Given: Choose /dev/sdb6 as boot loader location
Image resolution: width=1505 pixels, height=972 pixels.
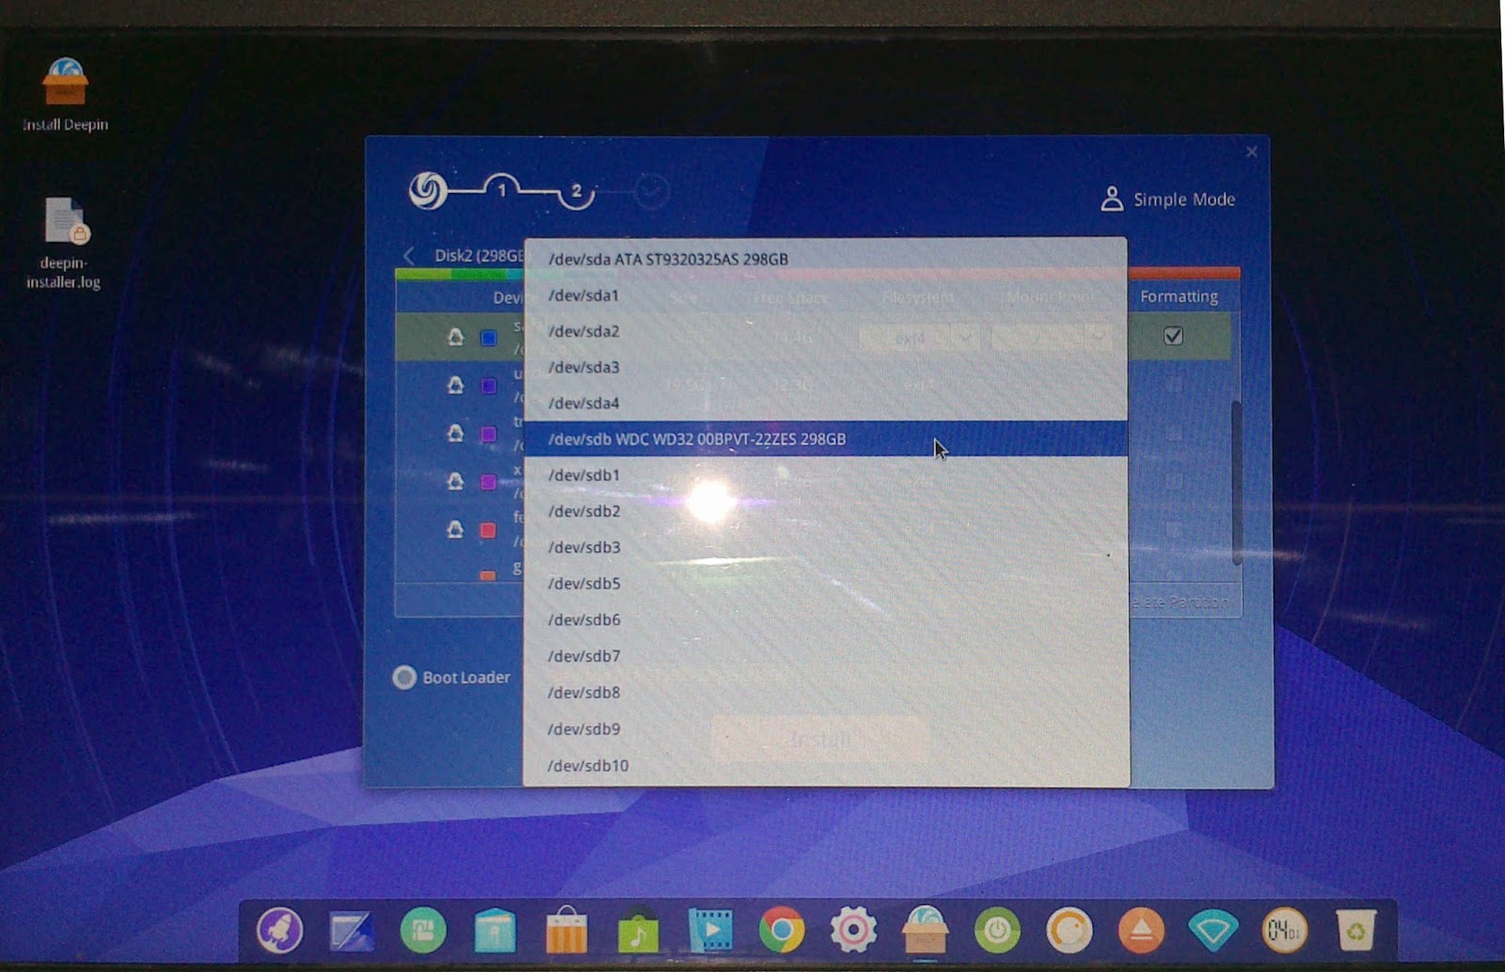Looking at the screenshot, I should [826, 619].
